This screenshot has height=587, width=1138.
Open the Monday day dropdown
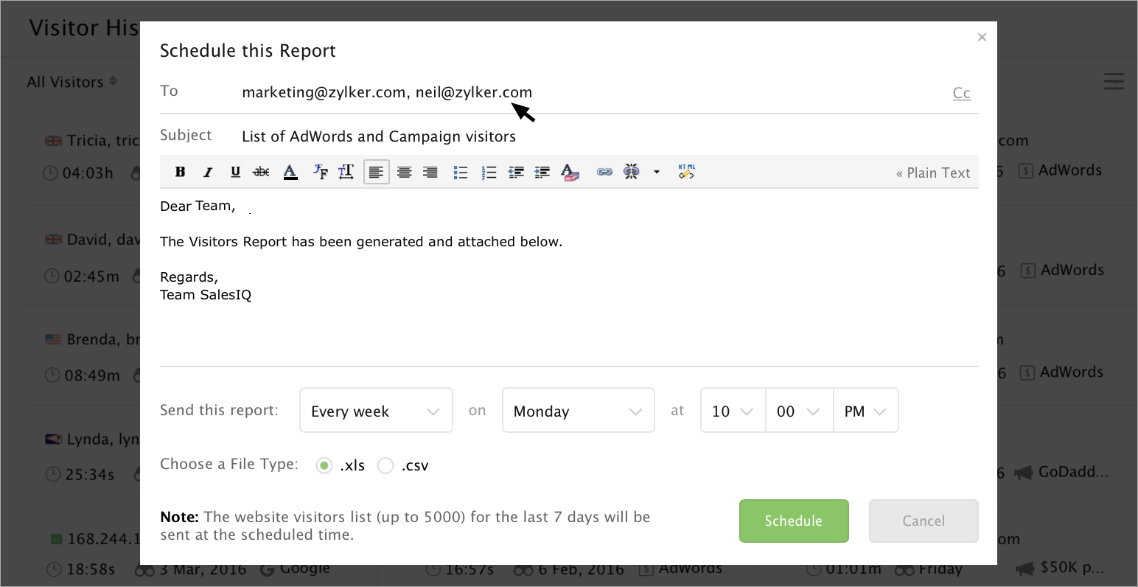point(578,411)
